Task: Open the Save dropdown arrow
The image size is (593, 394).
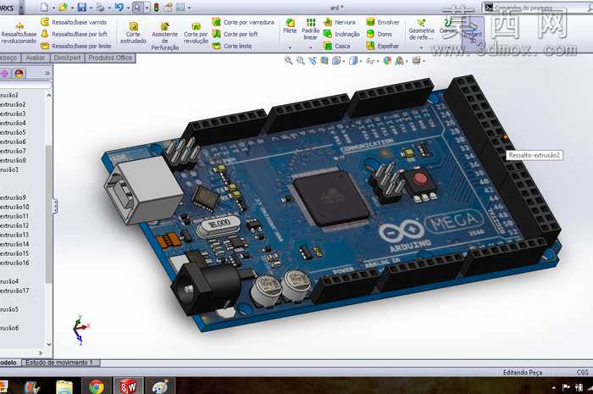Action: point(91,8)
